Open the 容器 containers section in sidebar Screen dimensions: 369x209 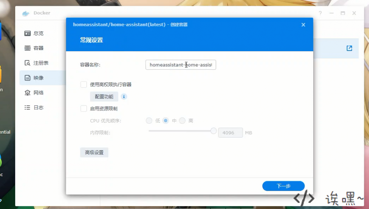click(x=34, y=48)
